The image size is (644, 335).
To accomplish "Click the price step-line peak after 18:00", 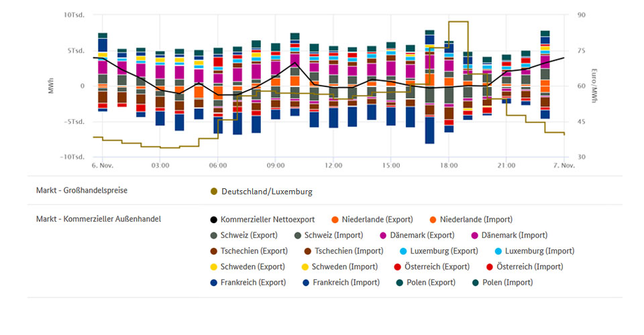I will coord(458,21).
